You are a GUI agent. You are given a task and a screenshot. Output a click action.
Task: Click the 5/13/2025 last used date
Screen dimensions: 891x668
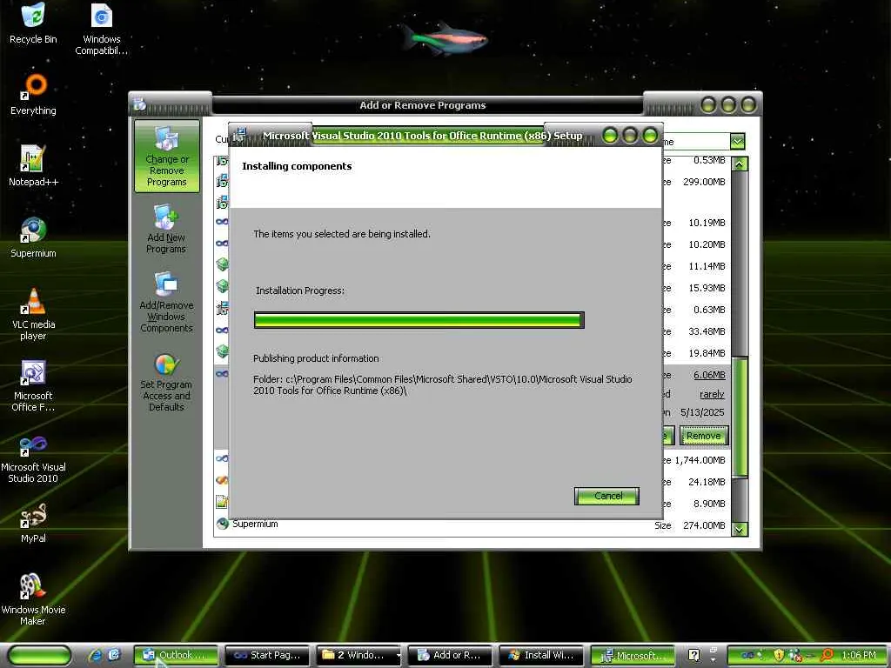pos(702,412)
